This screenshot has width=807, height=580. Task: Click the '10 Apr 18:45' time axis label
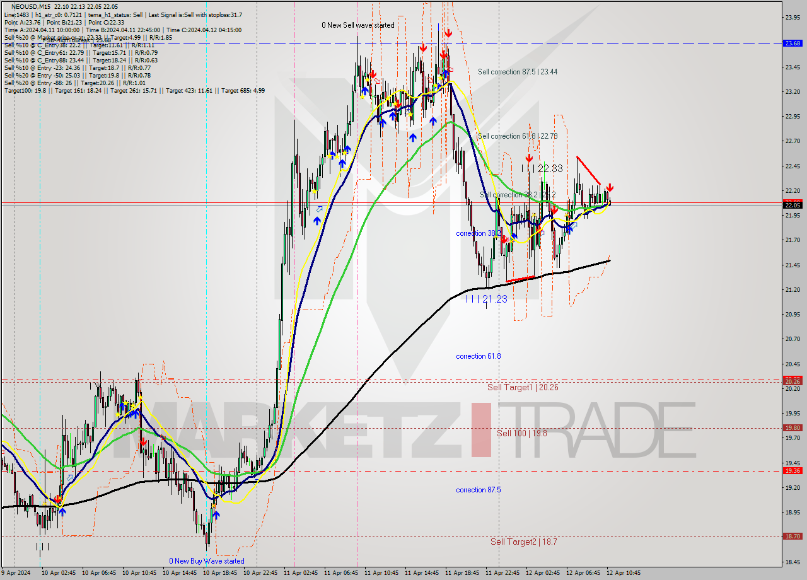point(219,573)
